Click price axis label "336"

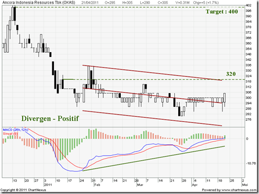[248, 65]
